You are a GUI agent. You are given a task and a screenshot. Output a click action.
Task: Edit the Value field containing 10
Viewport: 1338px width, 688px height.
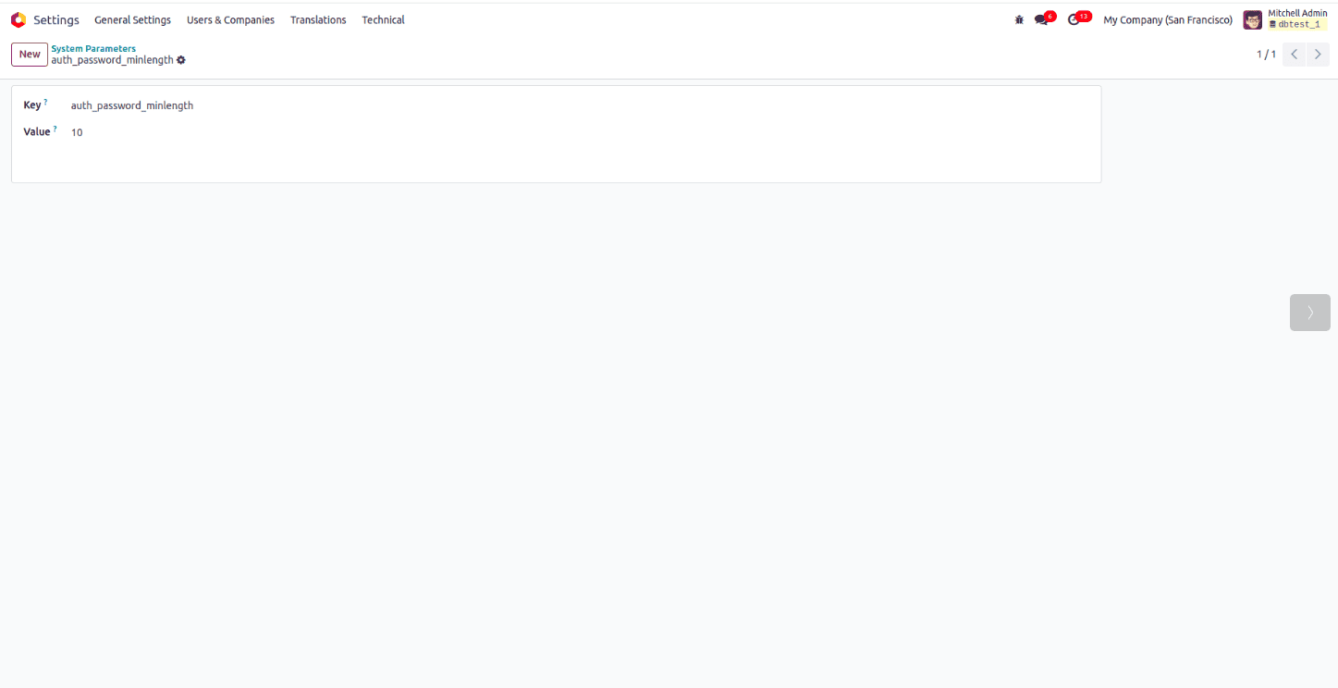point(580,132)
